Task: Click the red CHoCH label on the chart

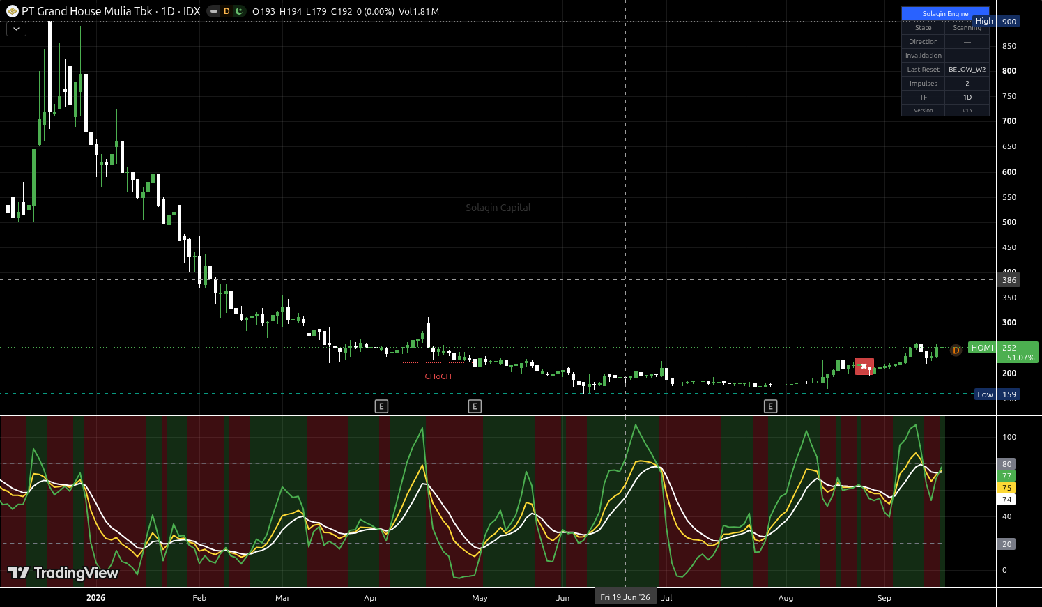Action: tap(438, 376)
